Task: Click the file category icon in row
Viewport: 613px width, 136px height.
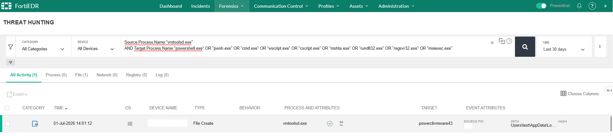Action: [35, 123]
